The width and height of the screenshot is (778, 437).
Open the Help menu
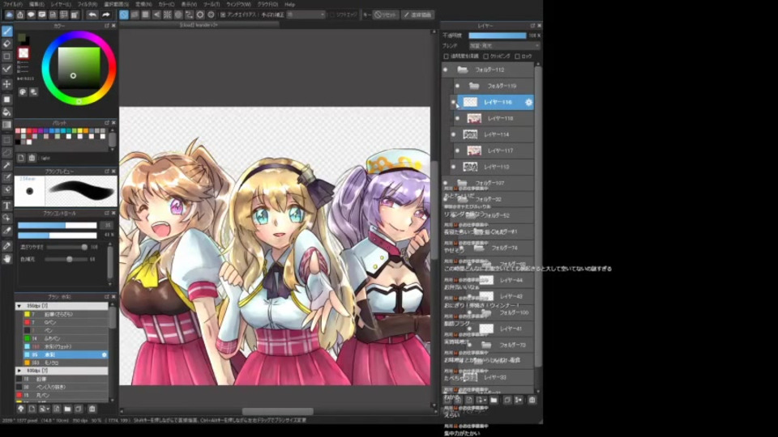[289, 4]
